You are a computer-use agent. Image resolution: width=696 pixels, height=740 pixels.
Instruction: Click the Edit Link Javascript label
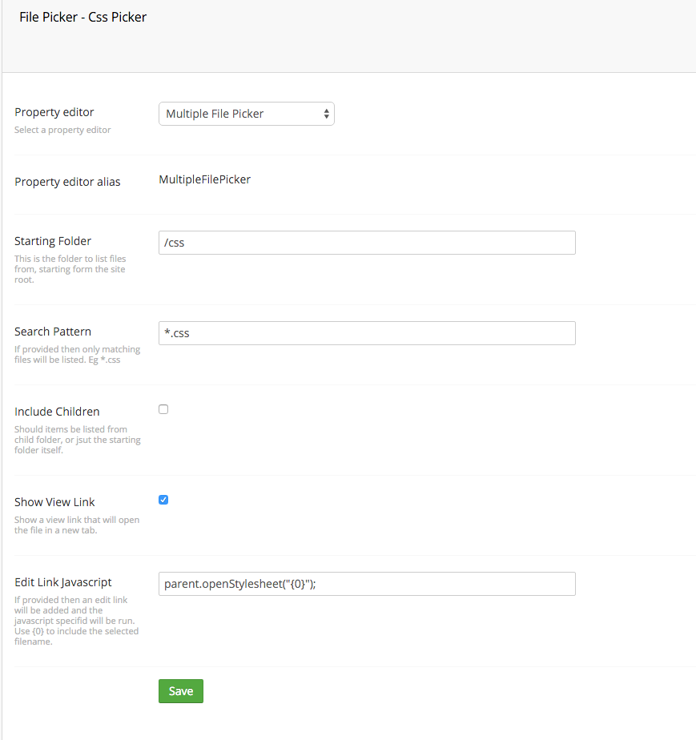pos(63,582)
